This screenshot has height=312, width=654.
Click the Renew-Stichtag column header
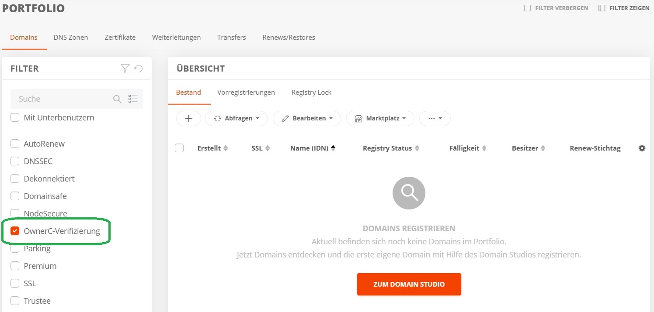tap(595, 148)
